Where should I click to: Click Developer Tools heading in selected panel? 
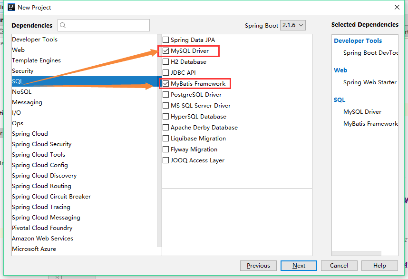coord(358,40)
